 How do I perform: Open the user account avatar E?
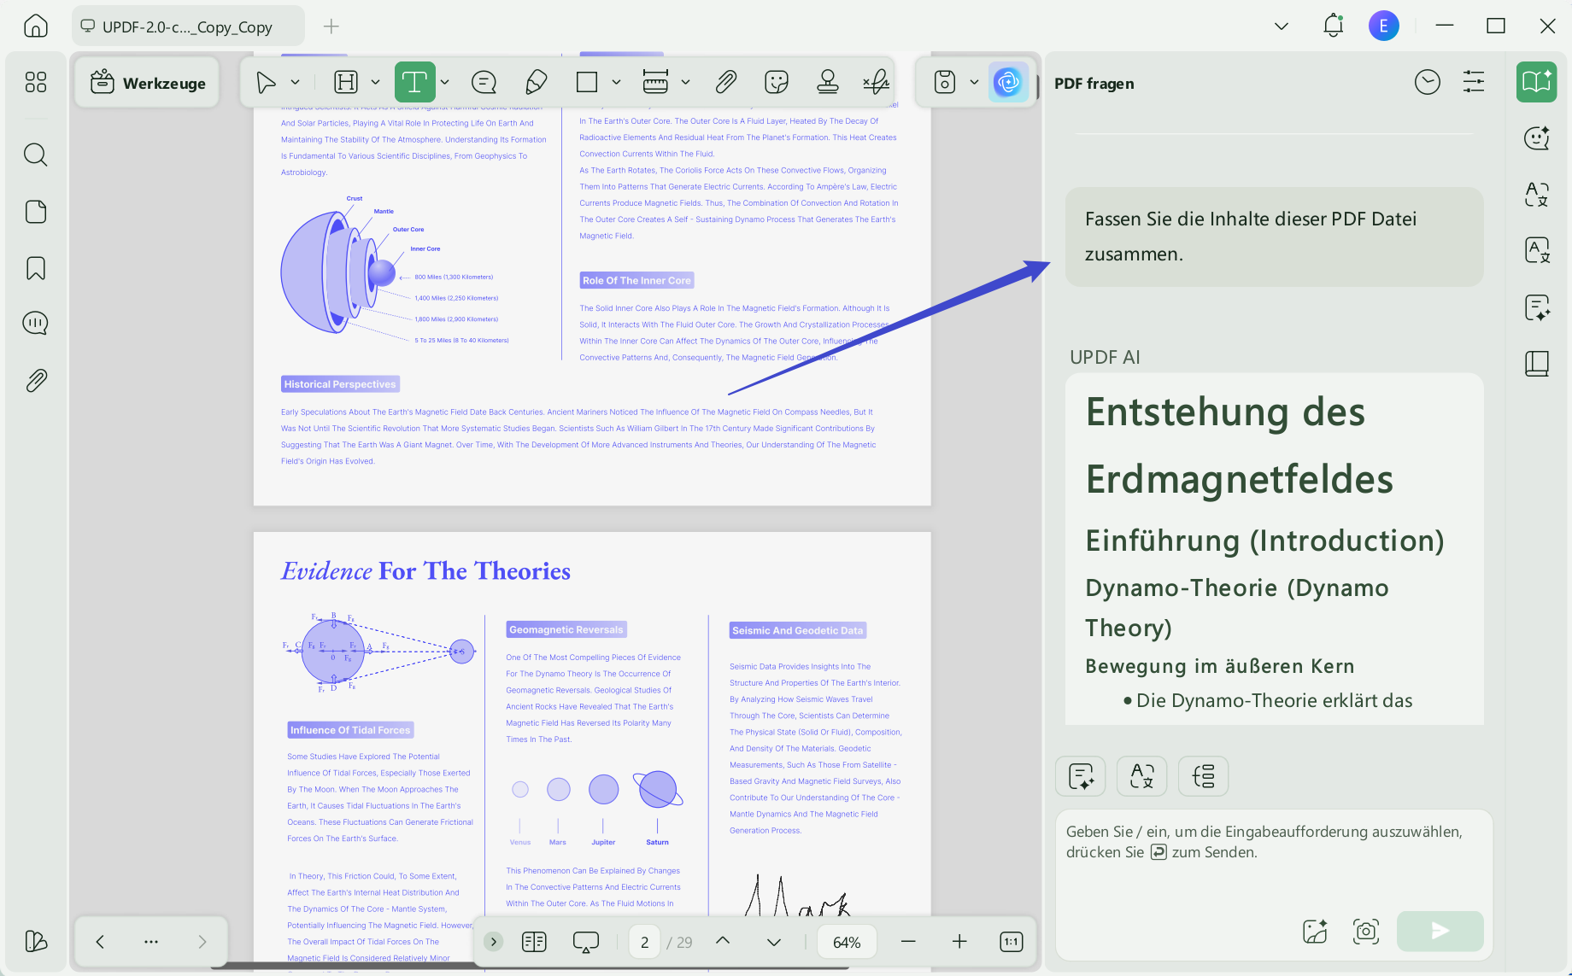coord(1384,26)
